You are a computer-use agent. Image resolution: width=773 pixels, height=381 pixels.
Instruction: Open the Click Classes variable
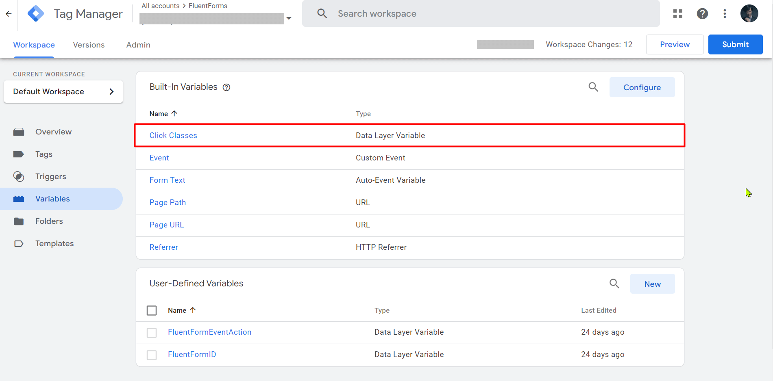click(x=173, y=135)
